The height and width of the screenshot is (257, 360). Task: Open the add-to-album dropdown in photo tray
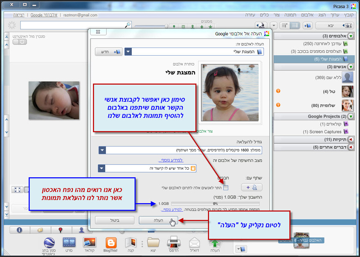coord(241,249)
